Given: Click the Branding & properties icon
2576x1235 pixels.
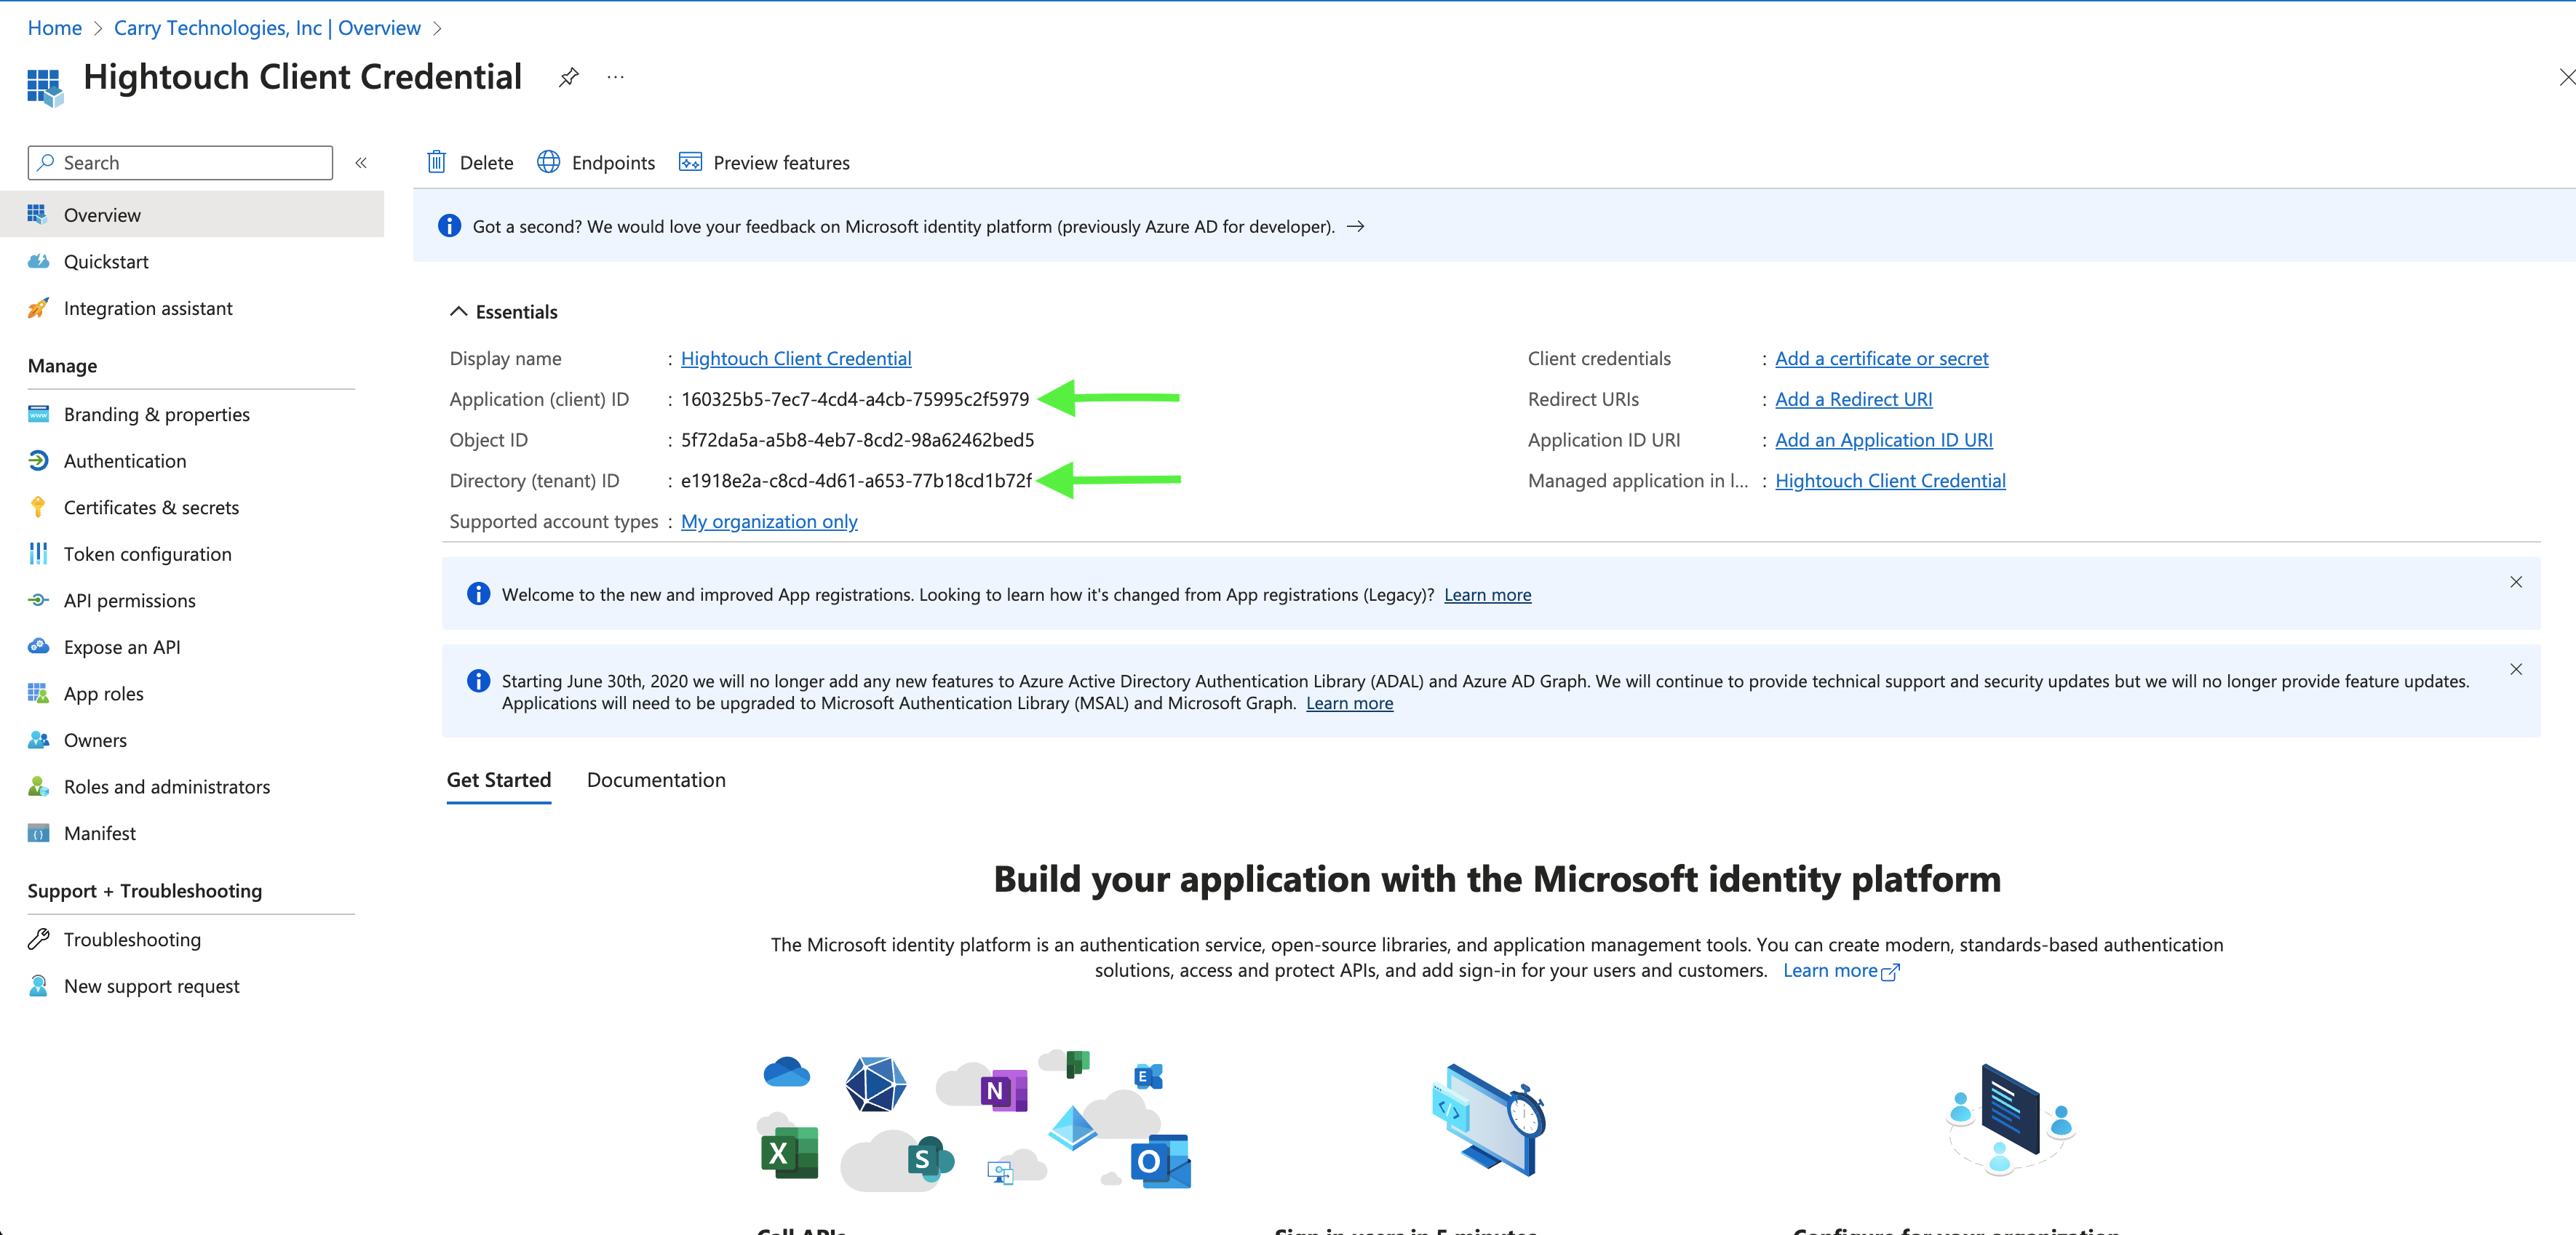Looking at the screenshot, I should click(x=38, y=414).
